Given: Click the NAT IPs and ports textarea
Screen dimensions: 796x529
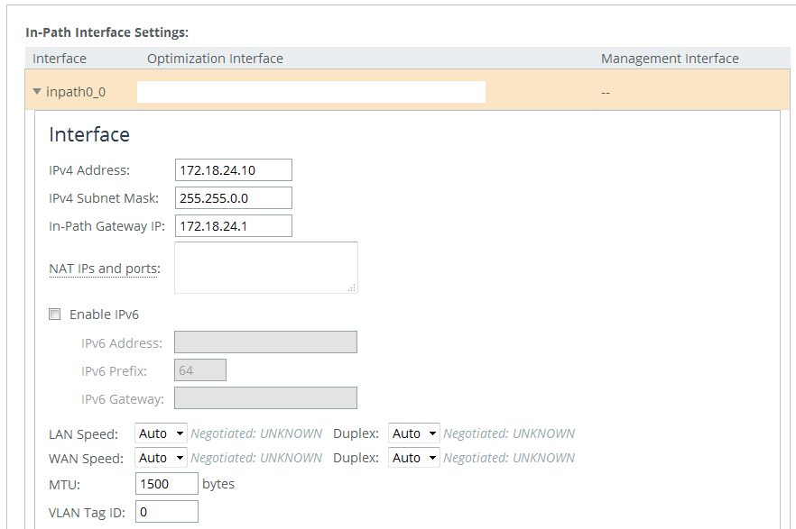Looking at the screenshot, I should point(266,268).
